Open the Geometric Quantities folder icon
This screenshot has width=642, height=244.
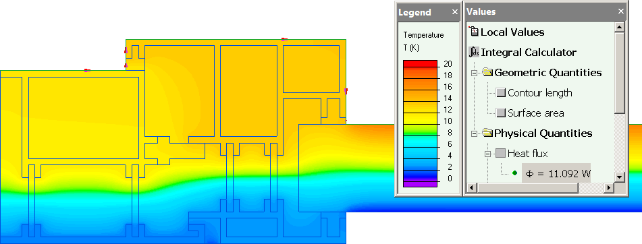pos(487,72)
